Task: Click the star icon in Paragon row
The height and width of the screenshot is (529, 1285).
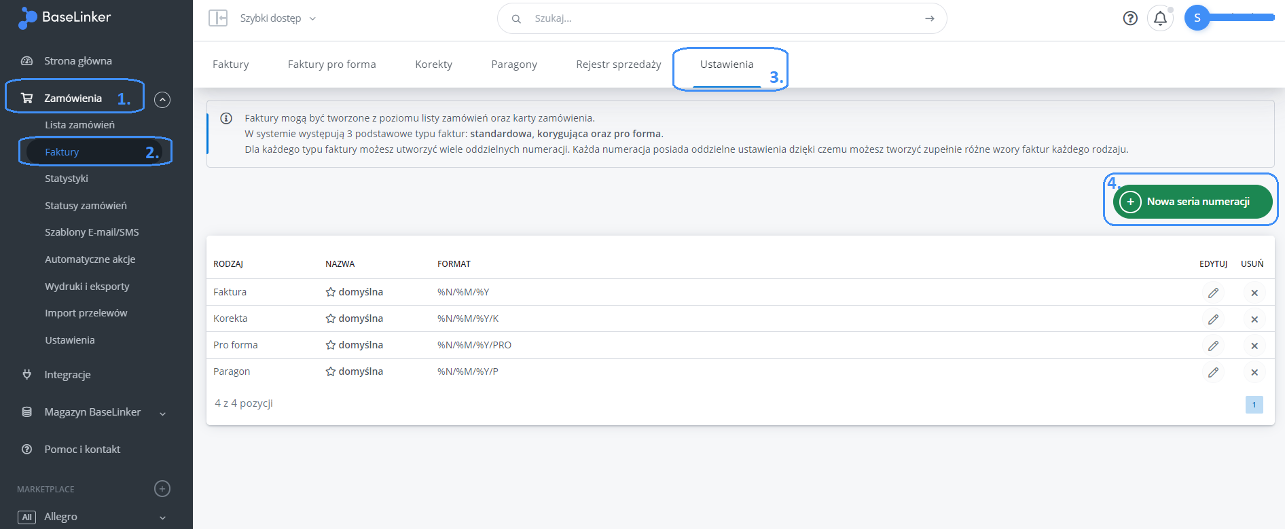Action: pyautogui.click(x=331, y=371)
